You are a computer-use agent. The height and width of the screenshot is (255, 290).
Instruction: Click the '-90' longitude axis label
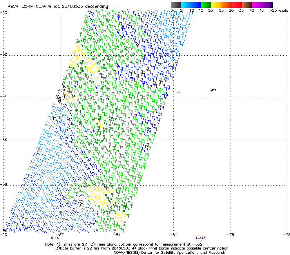[4, 235]
